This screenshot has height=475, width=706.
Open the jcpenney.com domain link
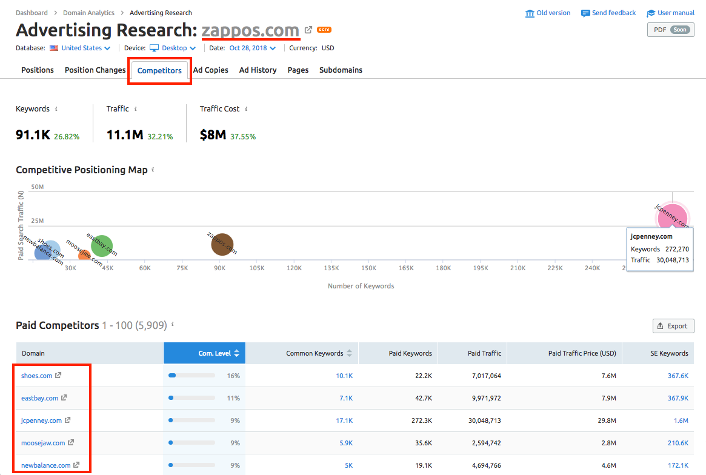(x=40, y=420)
